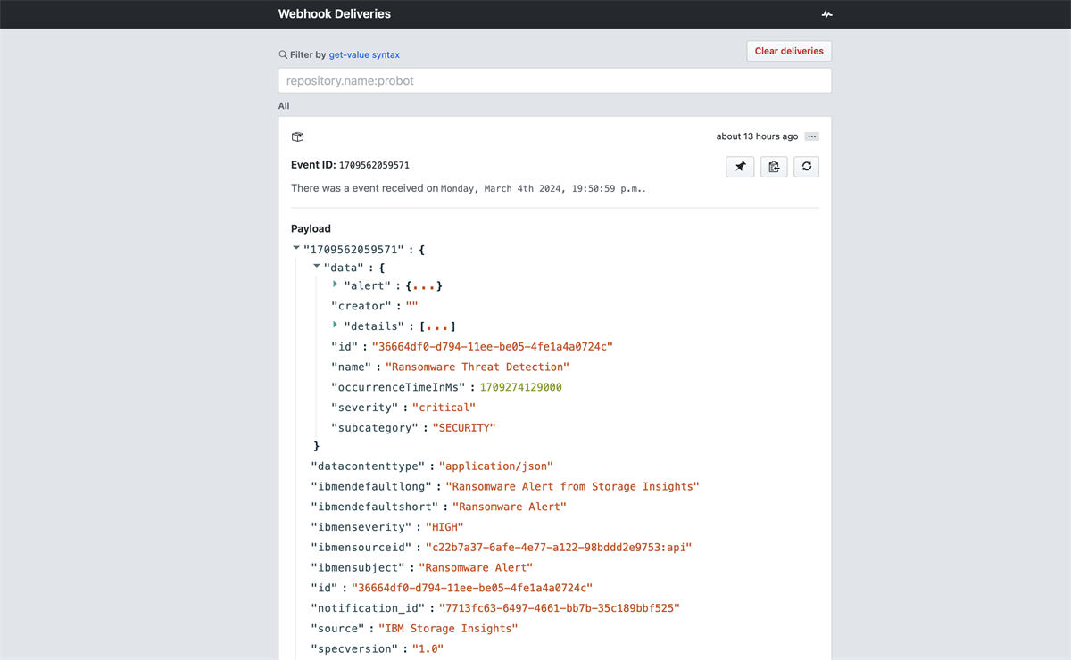This screenshot has height=660, width=1071.
Task: Click the Clear deliveries button
Action: point(789,51)
